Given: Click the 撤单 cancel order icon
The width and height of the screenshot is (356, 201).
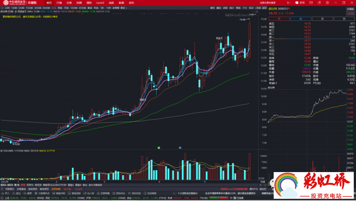Looking at the screenshot, I should [x=25, y=193].
